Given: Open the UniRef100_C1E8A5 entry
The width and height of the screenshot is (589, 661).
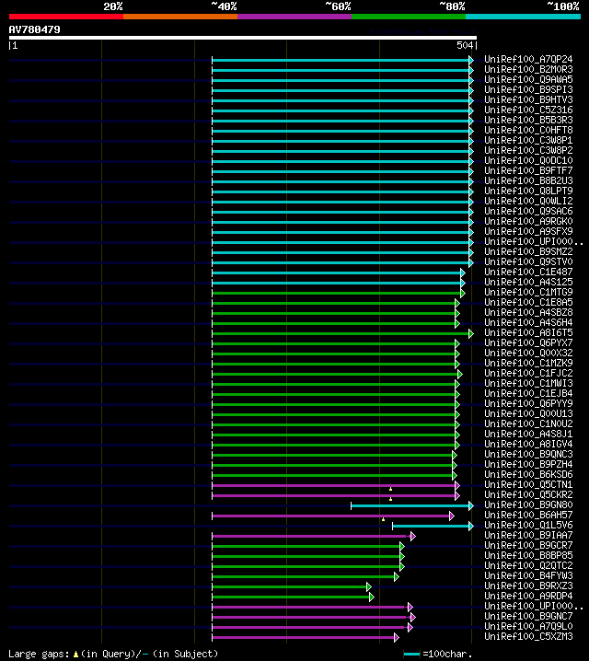Looking at the screenshot, I should tap(528, 302).
